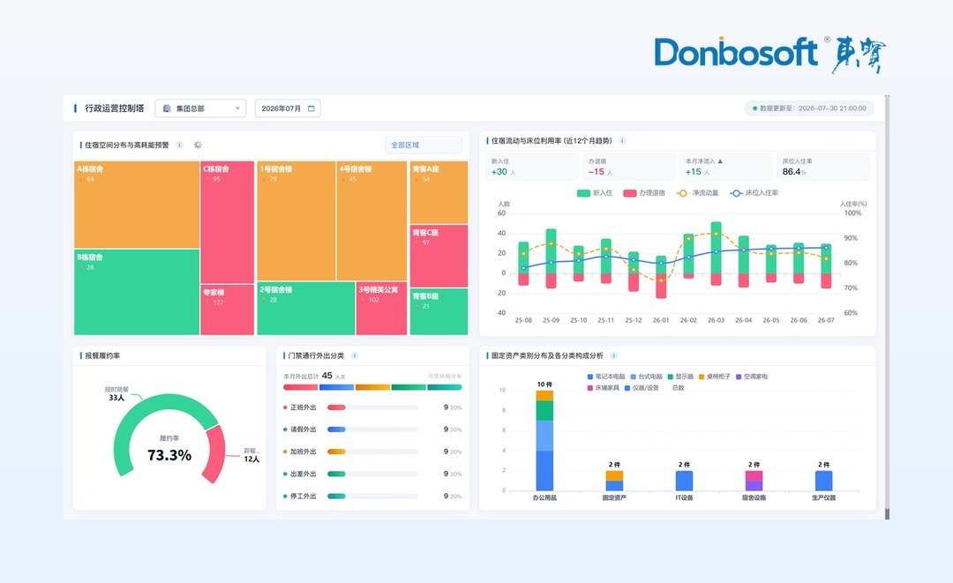Click the 办退宿 -15 summary card
Viewport: 953px width, 583px height.
pos(629,167)
